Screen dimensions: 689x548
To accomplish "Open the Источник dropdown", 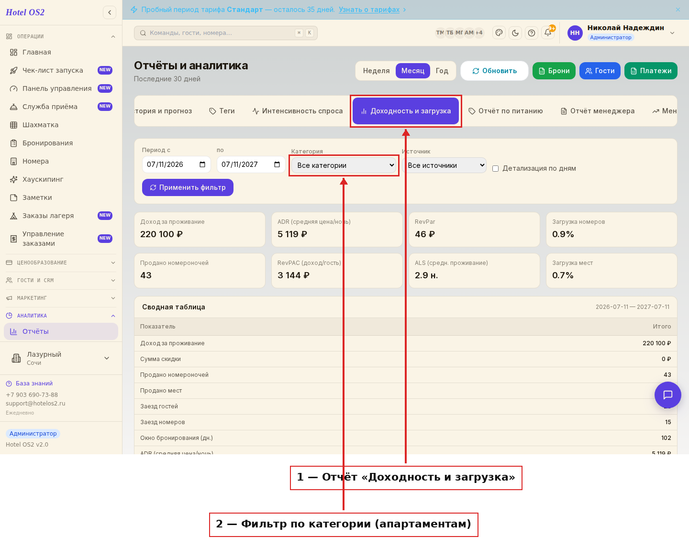I will tap(444, 165).
